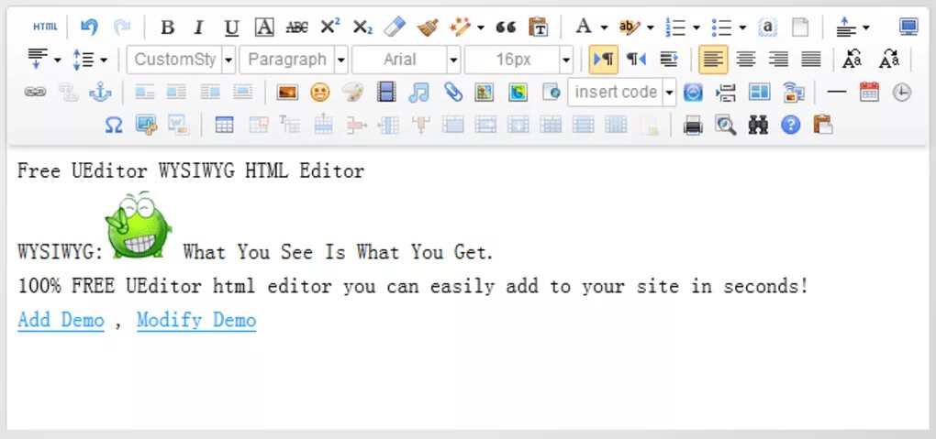Center align the text
Image resolution: width=936 pixels, height=439 pixels.
[x=745, y=59]
